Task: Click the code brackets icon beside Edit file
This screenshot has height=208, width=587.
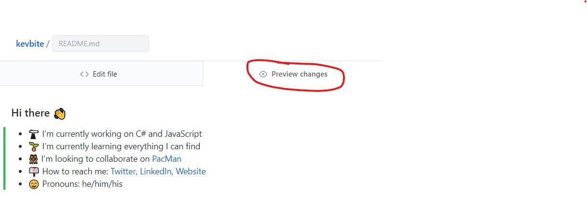Action: 84,74
